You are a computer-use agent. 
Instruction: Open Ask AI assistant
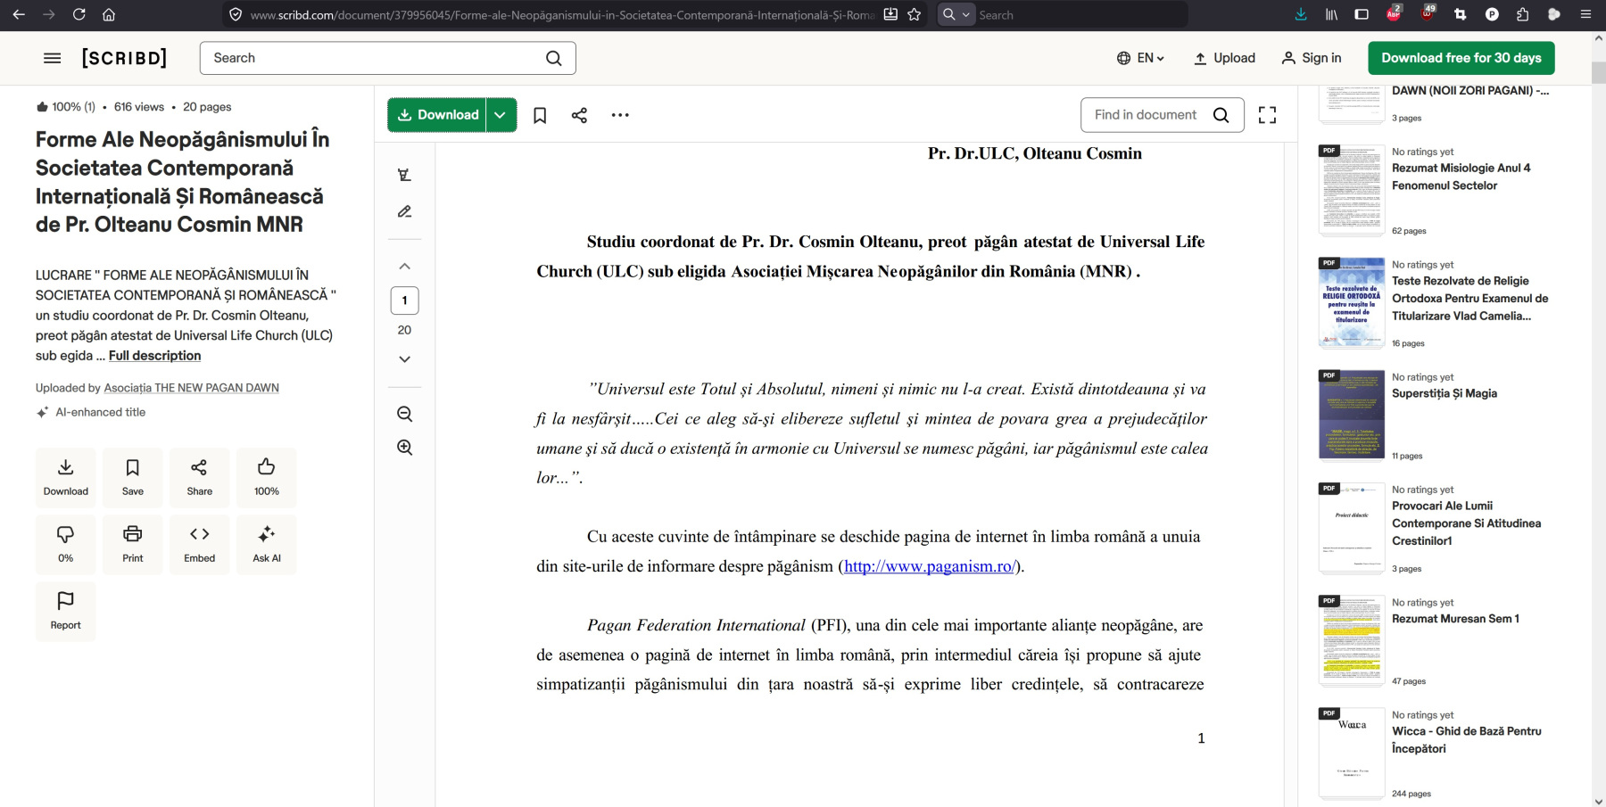click(x=266, y=544)
